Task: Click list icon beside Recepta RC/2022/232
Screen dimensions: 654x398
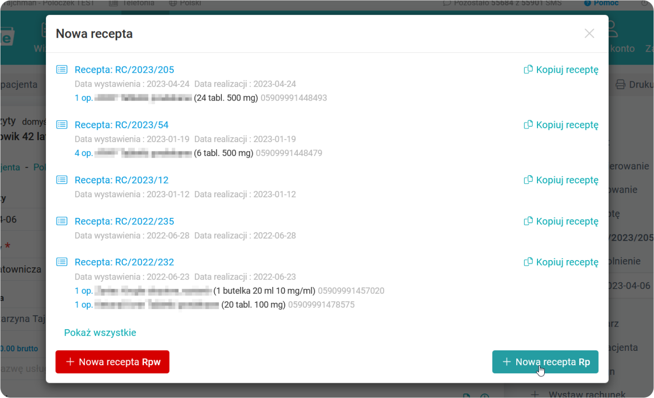Action: click(62, 262)
